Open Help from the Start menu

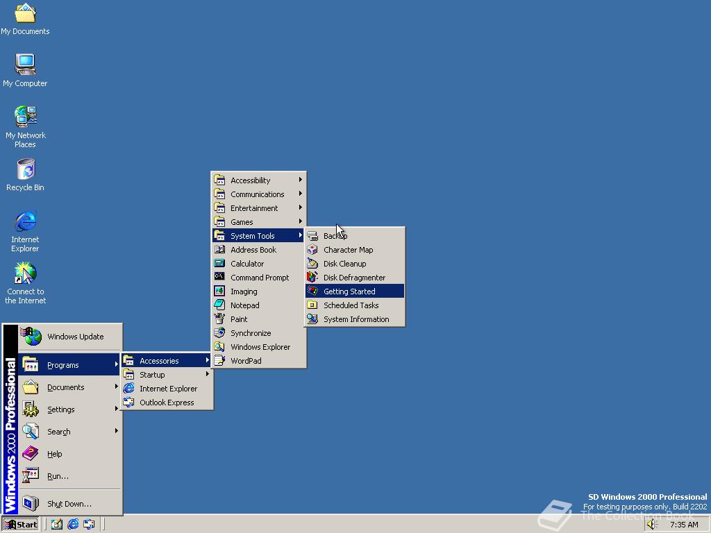coord(70,454)
